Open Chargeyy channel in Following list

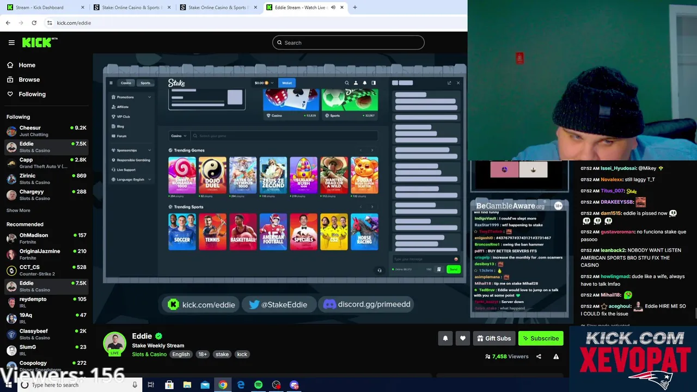pyautogui.click(x=46, y=194)
